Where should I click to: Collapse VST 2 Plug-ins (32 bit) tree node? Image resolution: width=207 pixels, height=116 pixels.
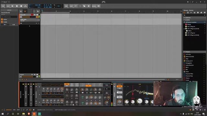184,29
